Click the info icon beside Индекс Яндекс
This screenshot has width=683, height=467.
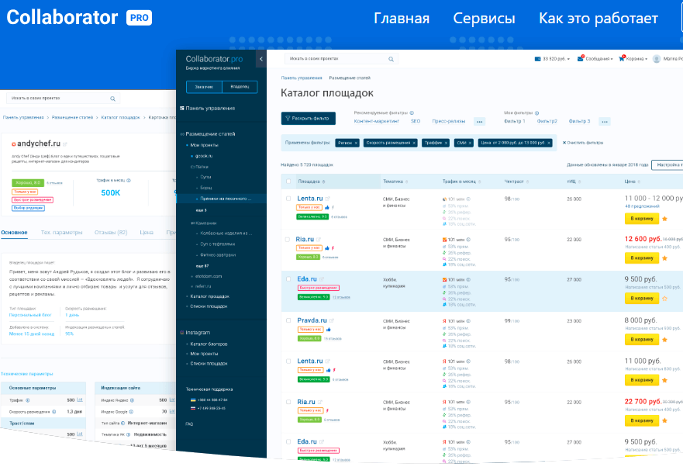pos(132,400)
